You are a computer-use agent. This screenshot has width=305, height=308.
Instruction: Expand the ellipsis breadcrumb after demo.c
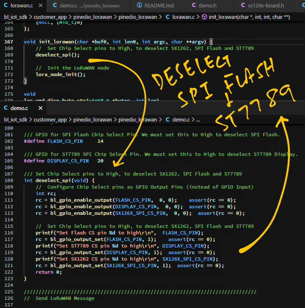click(198, 120)
